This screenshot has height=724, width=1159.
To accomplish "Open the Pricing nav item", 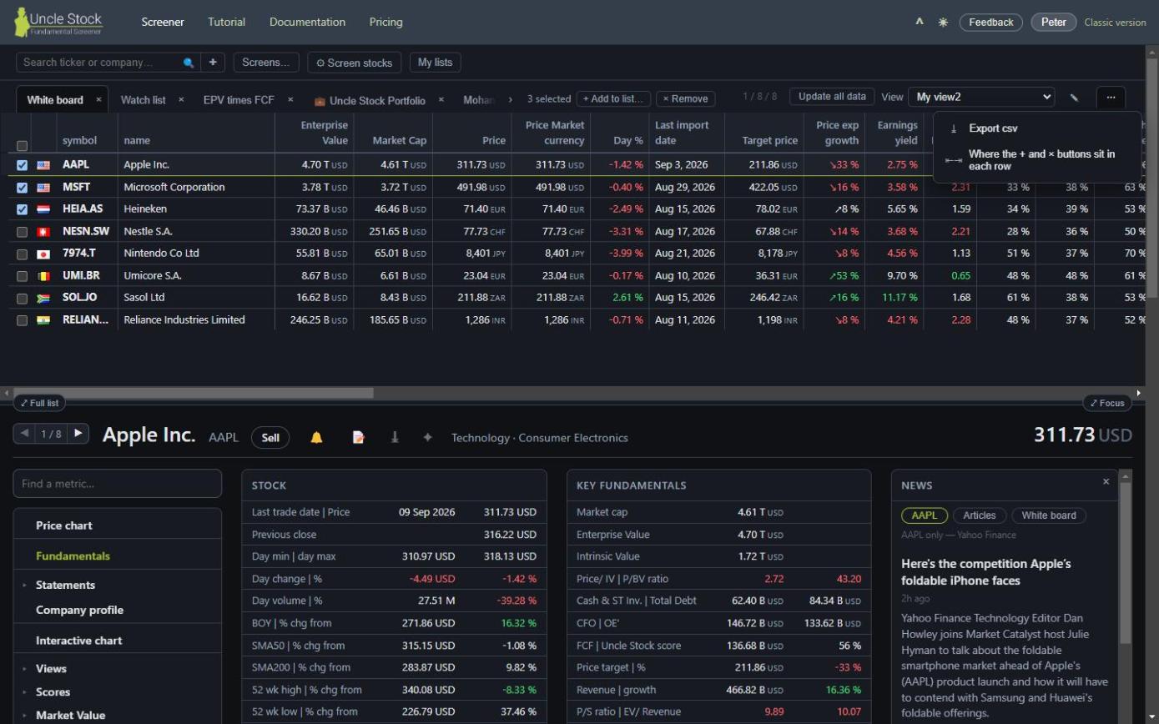I will pos(385,23).
